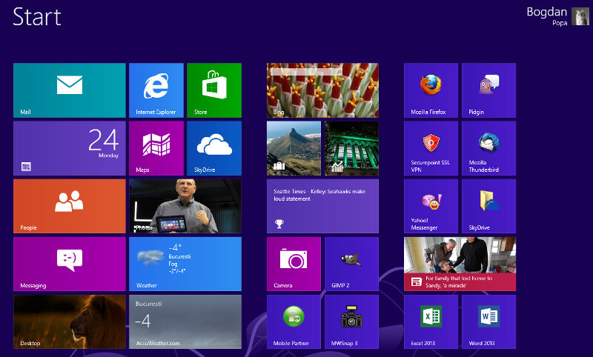The height and width of the screenshot is (357, 593).
Task: Open the blue SkyDrive app tile
Action: point(214,148)
